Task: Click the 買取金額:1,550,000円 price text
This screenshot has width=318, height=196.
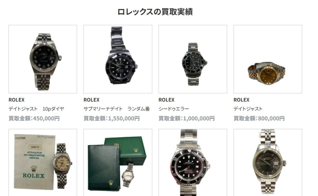Action: 111,118
